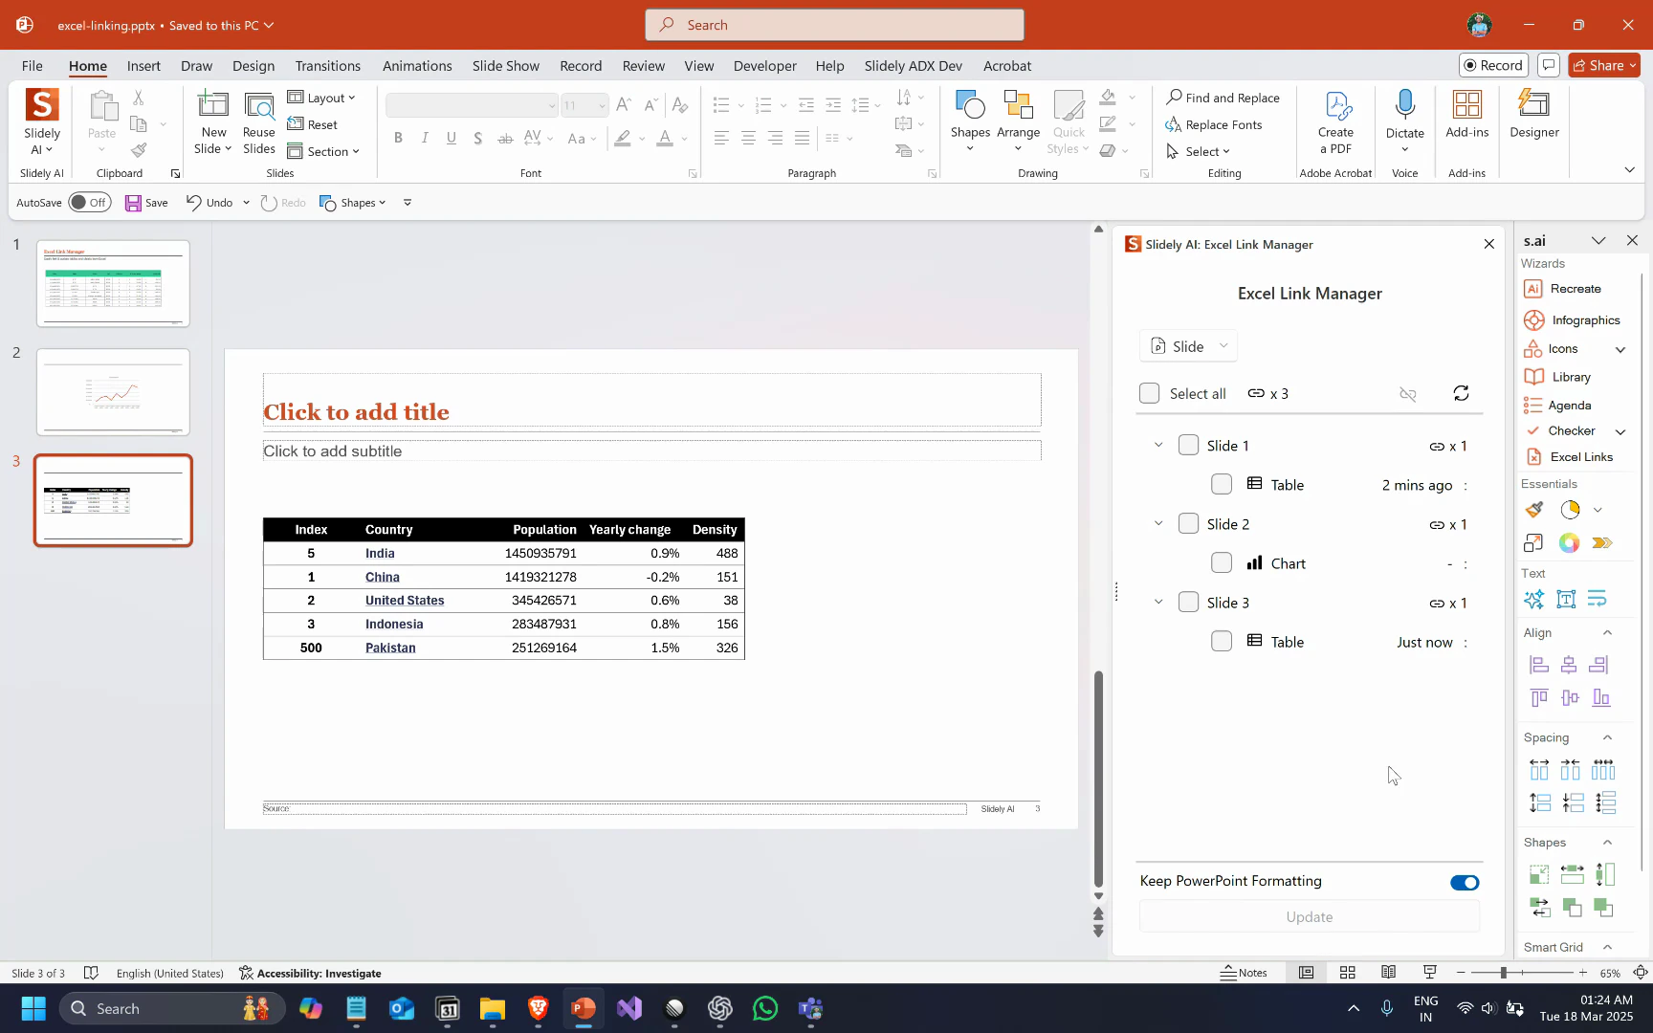Open the Slidely ADX Dev menu
Screen dimensions: 1653x1033
tap(913, 66)
